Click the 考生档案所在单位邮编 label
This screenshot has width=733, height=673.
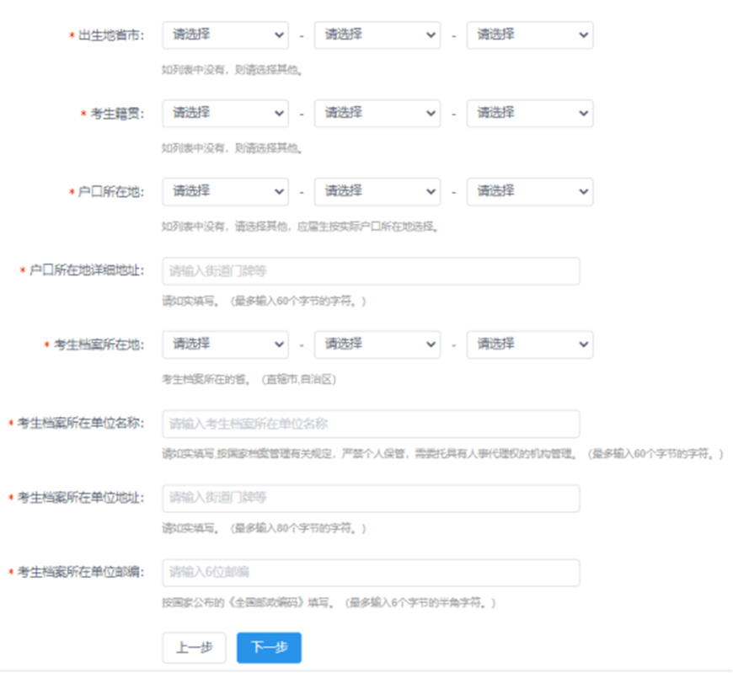[x=81, y=572]
